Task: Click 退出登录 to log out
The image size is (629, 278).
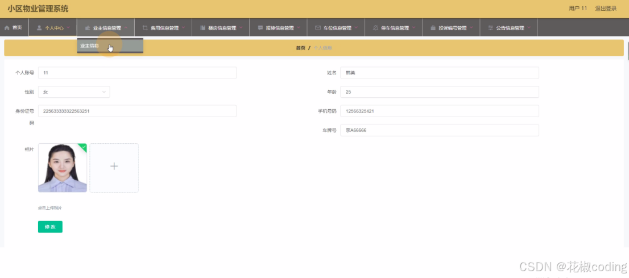Action: [x=605, y=9]
